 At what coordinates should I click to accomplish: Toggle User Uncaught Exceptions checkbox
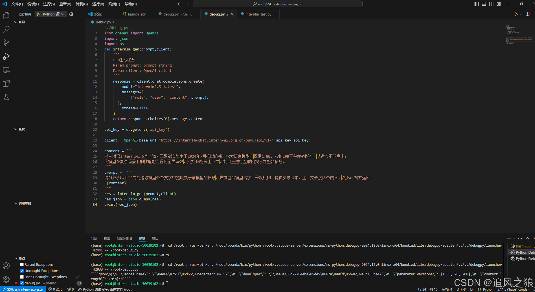point(22,277)
